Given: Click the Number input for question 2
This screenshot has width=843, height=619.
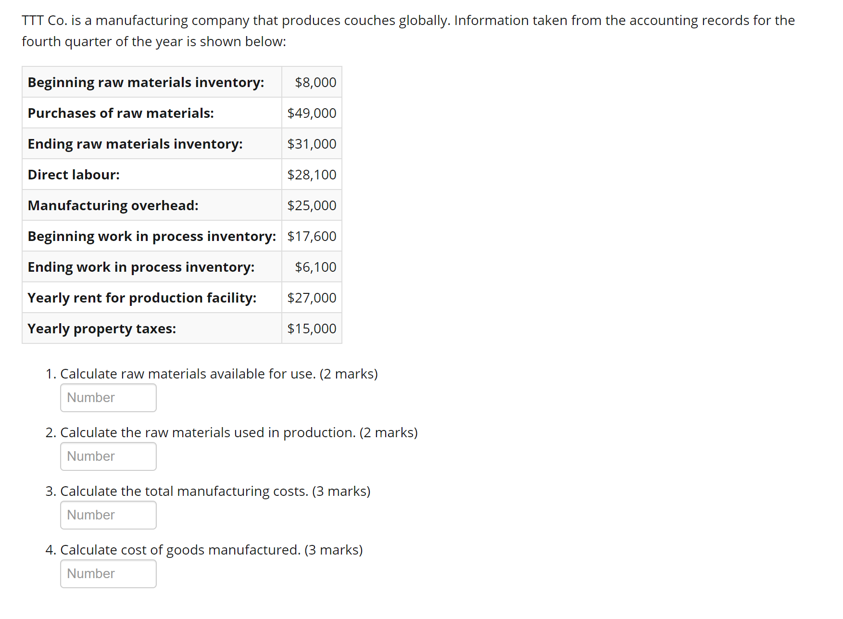Looking at the screenshot, I should pos(108,456).
